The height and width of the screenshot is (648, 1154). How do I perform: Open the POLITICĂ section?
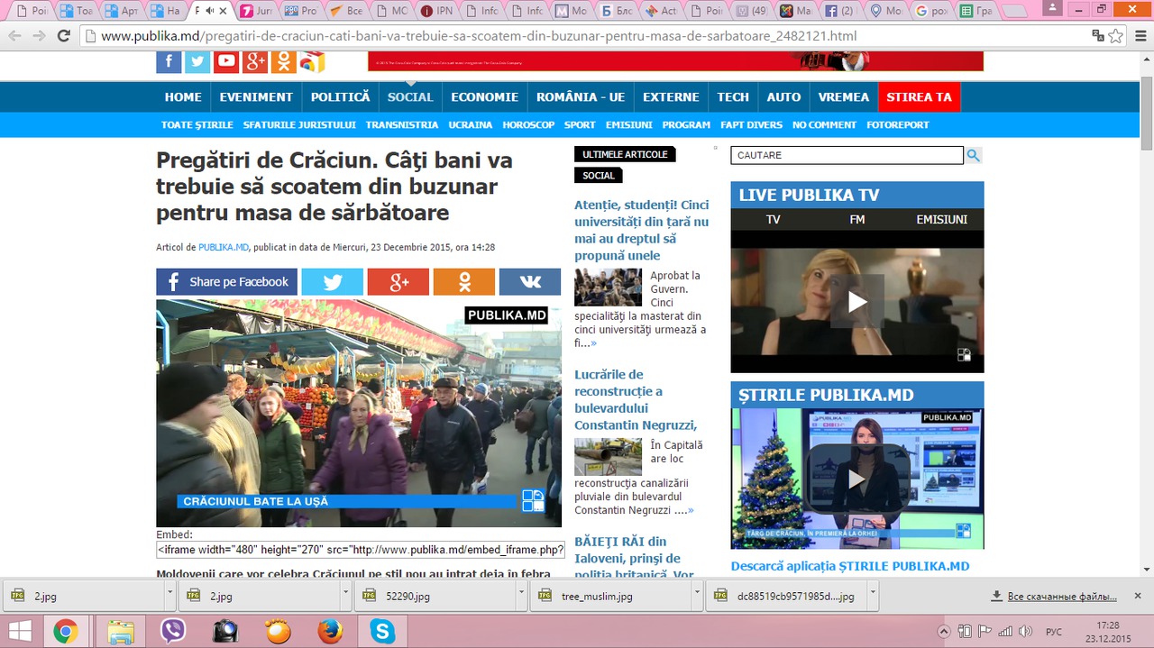[x=341, y=97]
